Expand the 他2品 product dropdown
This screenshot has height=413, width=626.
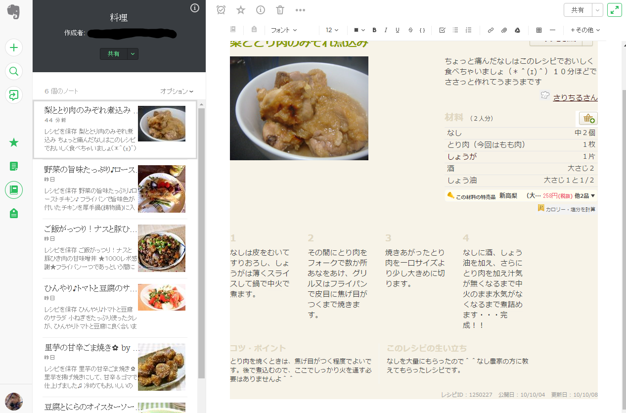click(585, 196)
